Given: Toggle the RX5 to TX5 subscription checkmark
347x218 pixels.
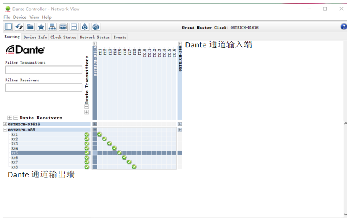Looking at the screenshot, I should tap(119, 153).
